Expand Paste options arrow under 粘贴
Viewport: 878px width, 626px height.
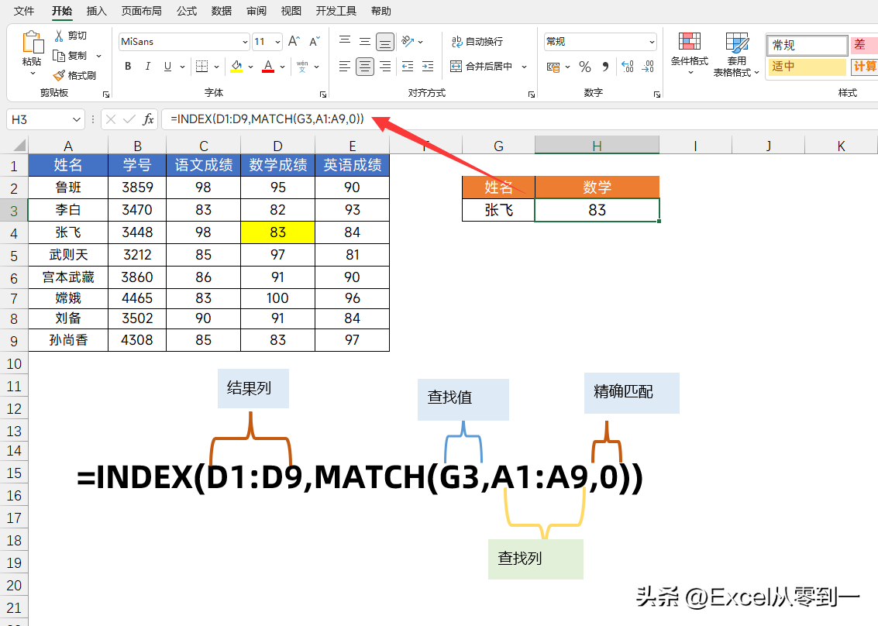pyautogui.click(x=33, y=73)
